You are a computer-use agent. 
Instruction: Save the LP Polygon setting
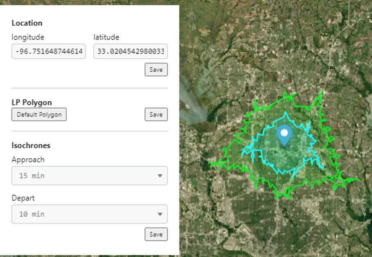156,114
